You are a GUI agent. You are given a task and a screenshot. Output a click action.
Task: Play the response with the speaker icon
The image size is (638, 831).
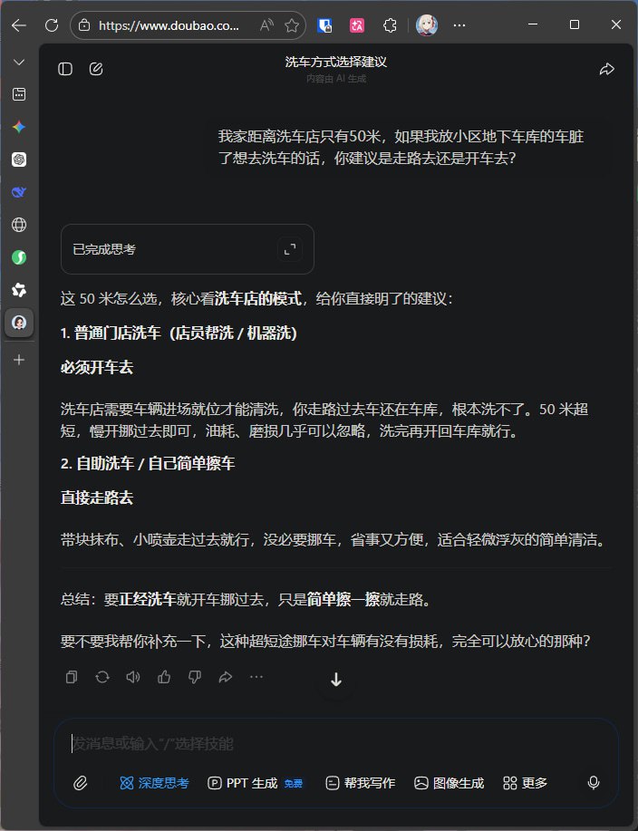(x=133, y=676)
